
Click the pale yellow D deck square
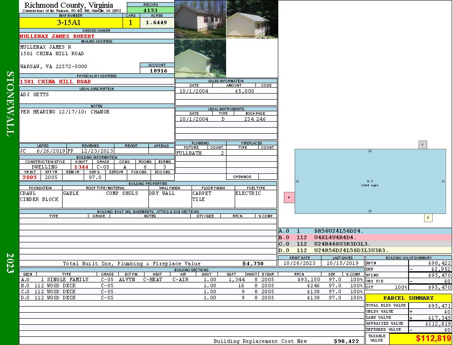428,218
